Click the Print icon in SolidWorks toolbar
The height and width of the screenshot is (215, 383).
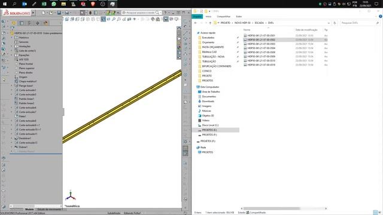click(x=66, y=13)
